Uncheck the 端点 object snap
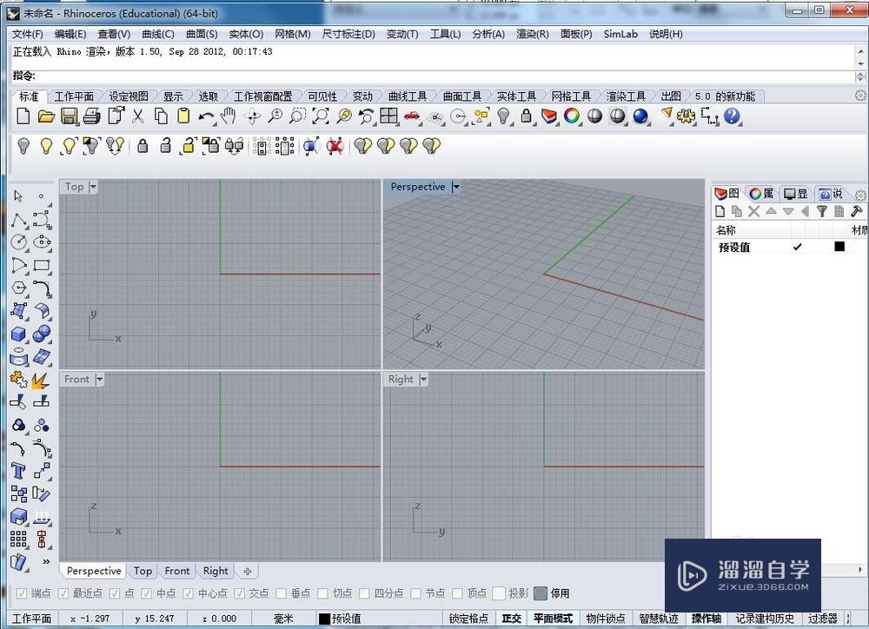 pyautogui.click(x=23, y=593)
